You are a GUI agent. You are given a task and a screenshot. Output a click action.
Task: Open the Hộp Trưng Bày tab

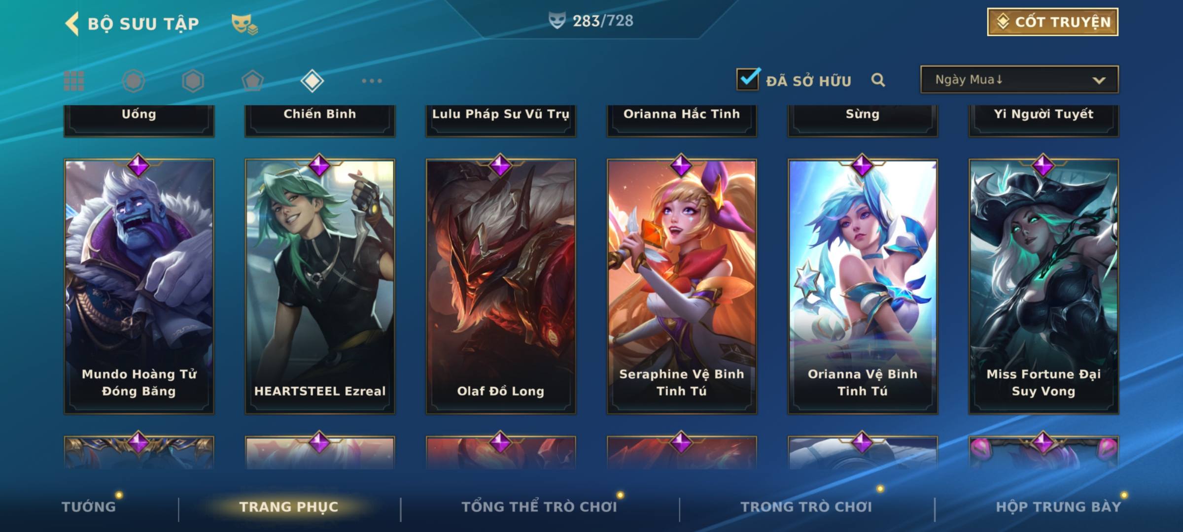tap(1058, 506)
